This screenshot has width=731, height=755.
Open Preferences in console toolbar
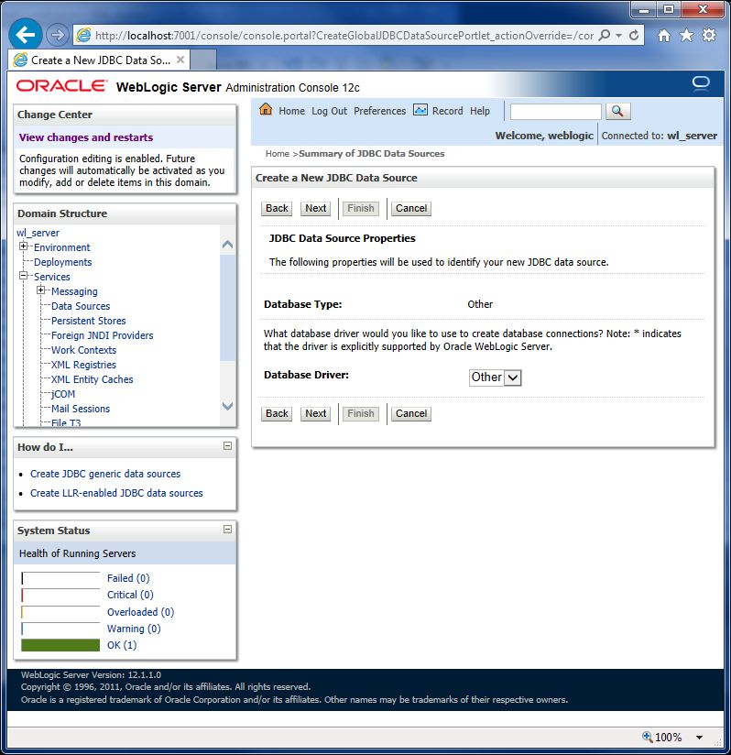tap(379, 111)
